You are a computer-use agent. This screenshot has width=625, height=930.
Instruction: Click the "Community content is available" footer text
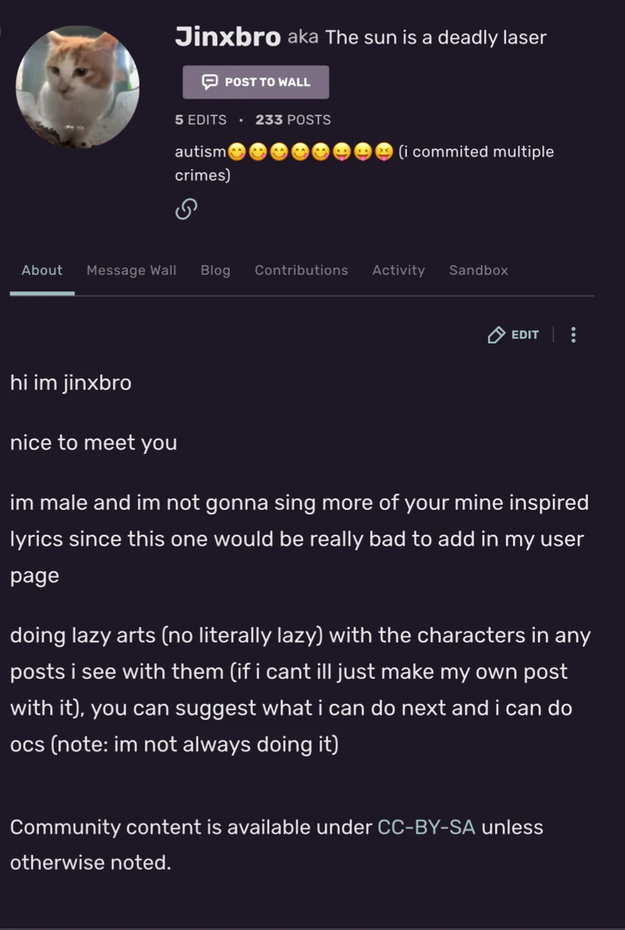[190, 826]
